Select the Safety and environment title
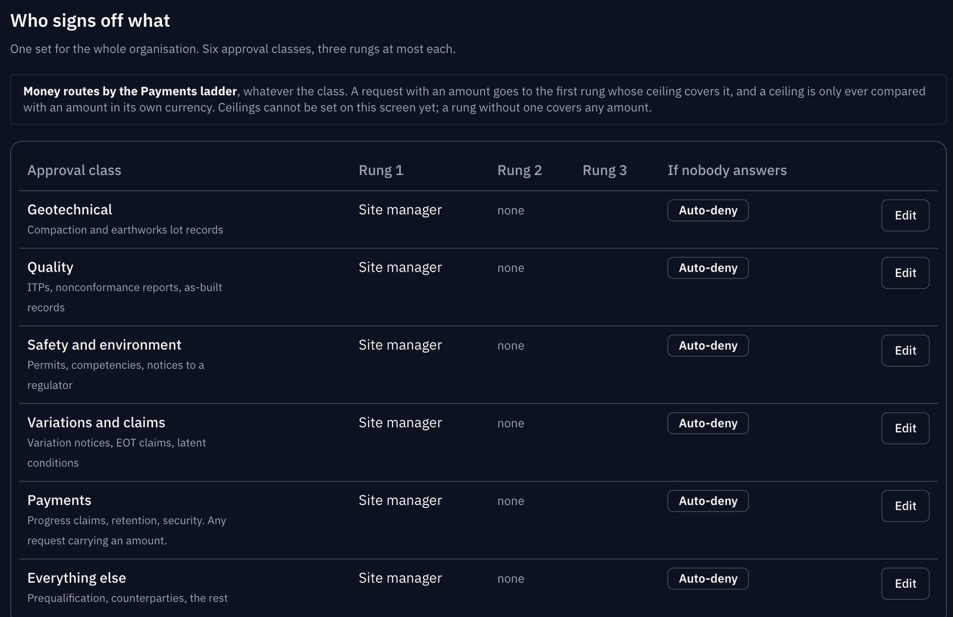953x617 pixels. (x=104, y=345)
